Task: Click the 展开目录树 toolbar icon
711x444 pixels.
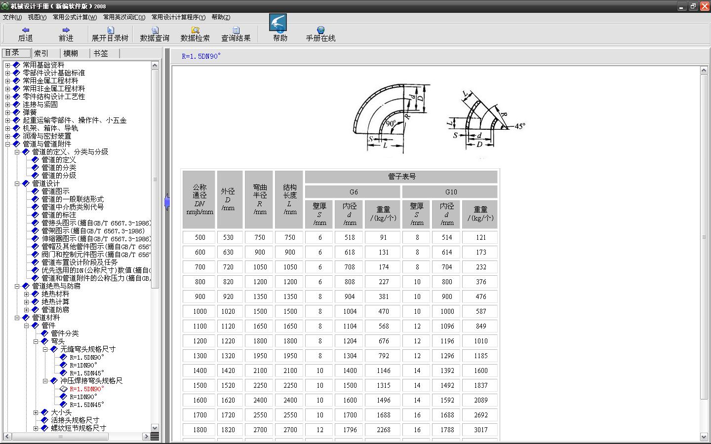Action: click(x=110, y=30)
